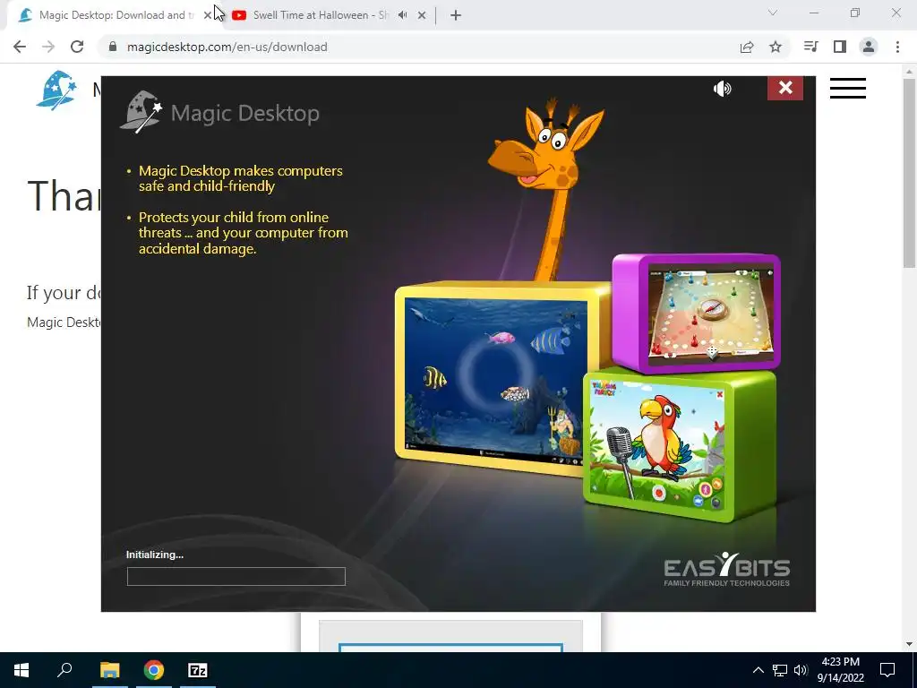This screenshot has height=688, width=917.
Task: Reload the current page
Action: pos(77,47)
